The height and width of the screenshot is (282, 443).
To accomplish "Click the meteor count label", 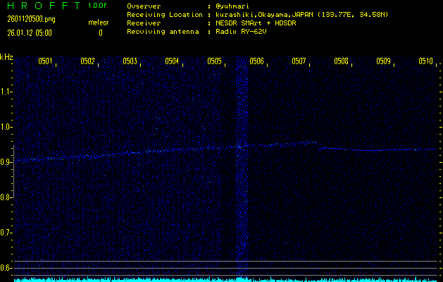I will [99, 23].
